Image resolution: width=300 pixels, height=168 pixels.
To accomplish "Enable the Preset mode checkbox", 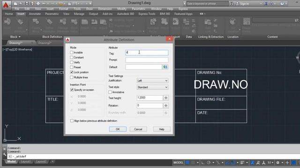I will (x=72, y=67).
